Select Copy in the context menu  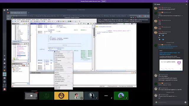63,59
